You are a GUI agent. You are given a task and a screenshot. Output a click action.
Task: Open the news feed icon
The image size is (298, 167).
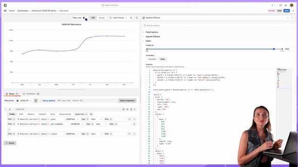click(285, 5)
